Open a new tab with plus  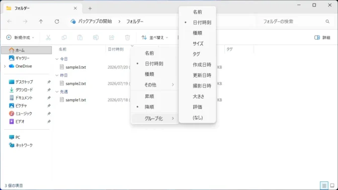coord(90,9)
